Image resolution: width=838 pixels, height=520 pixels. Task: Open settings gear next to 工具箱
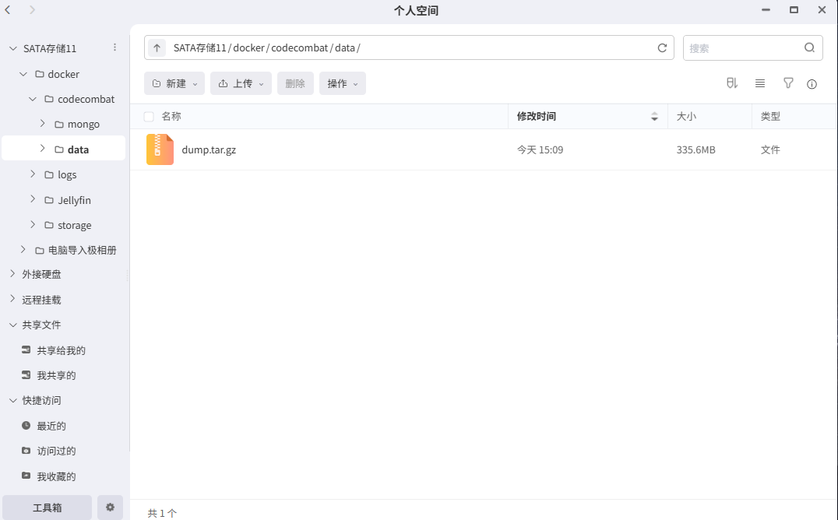coord(110,508)
